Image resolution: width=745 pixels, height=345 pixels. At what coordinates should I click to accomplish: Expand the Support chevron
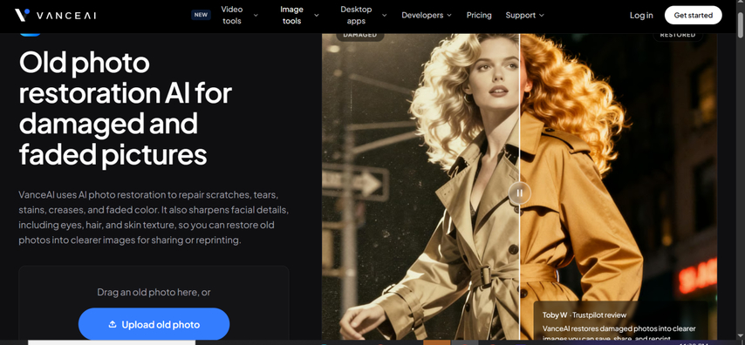tap(541, 15)
